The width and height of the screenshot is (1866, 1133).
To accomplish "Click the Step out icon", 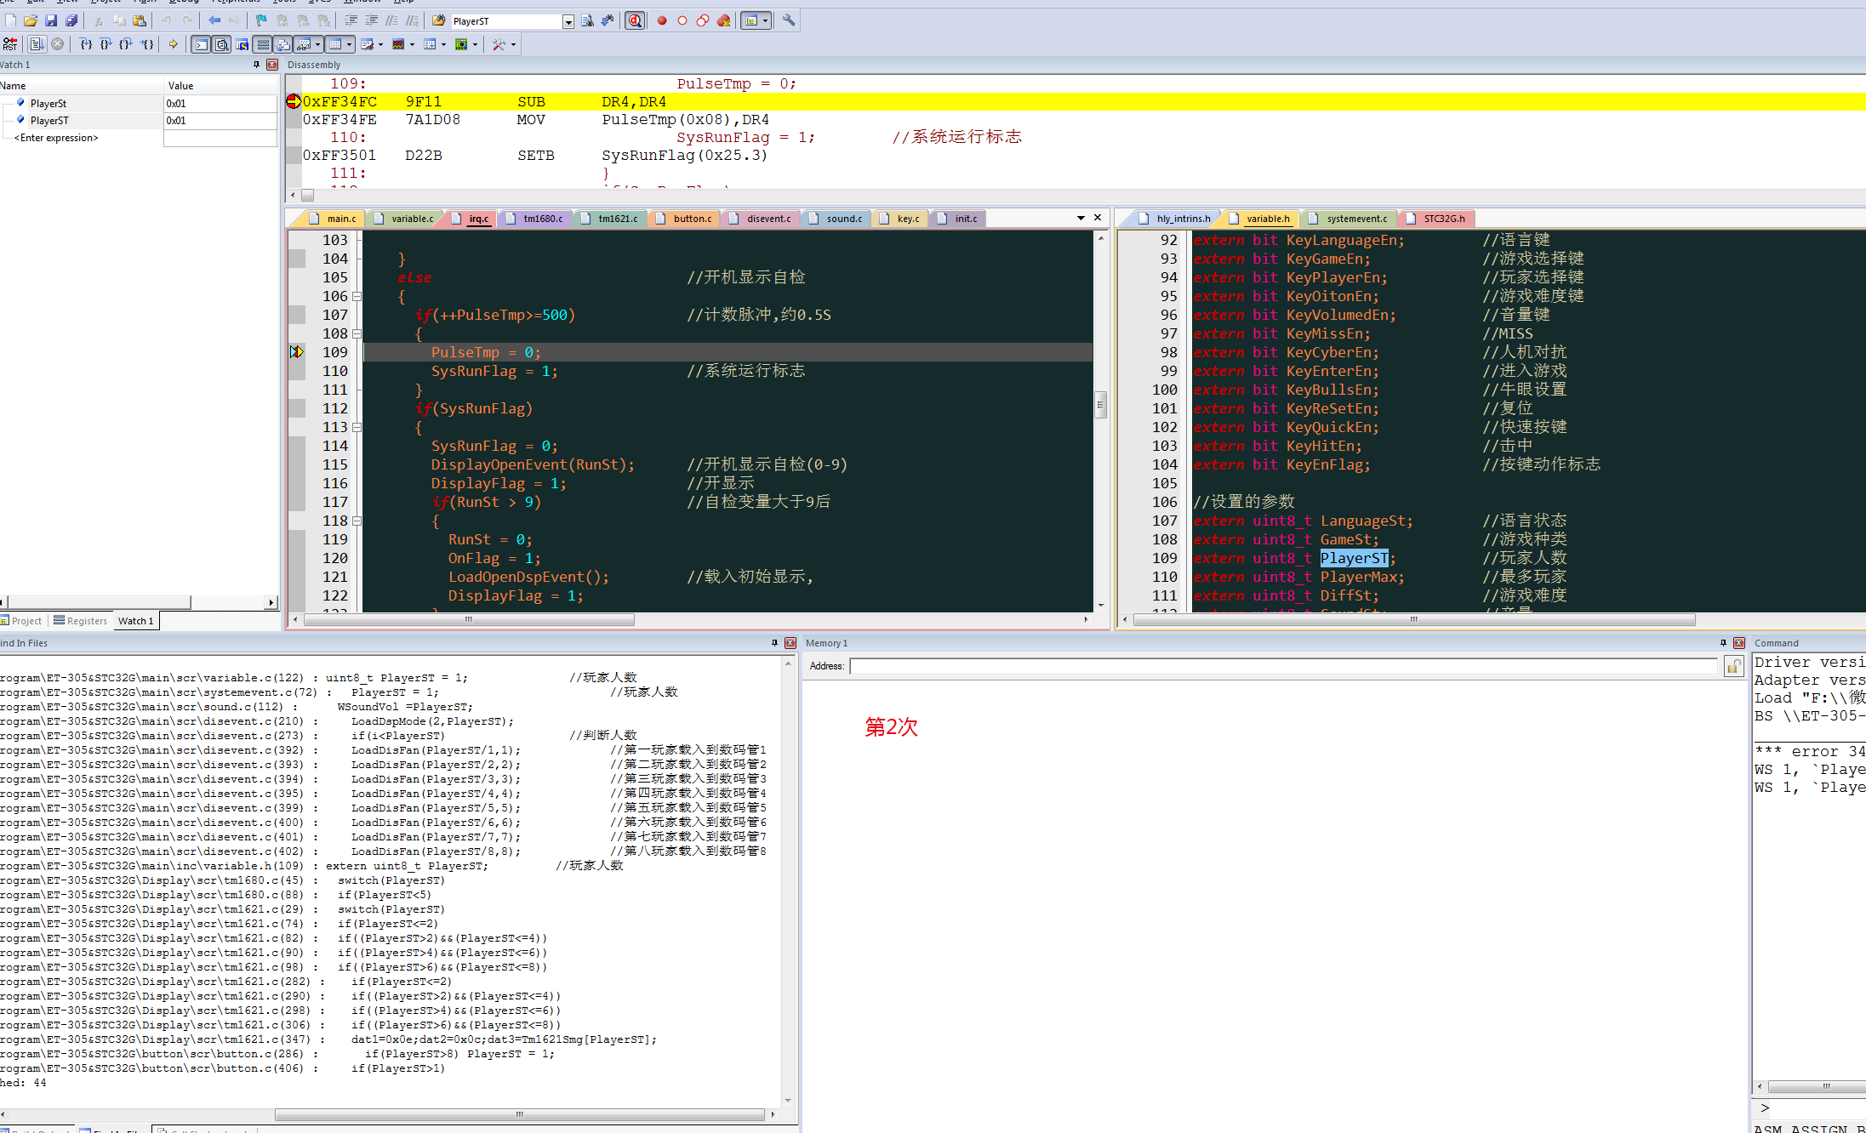I will pos(127,44).
